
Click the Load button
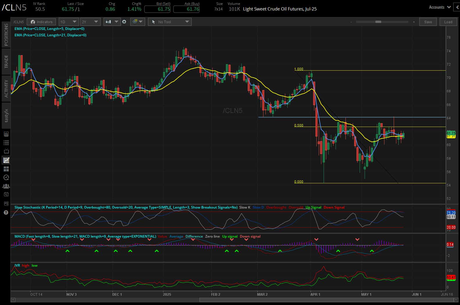pos(448,22)
